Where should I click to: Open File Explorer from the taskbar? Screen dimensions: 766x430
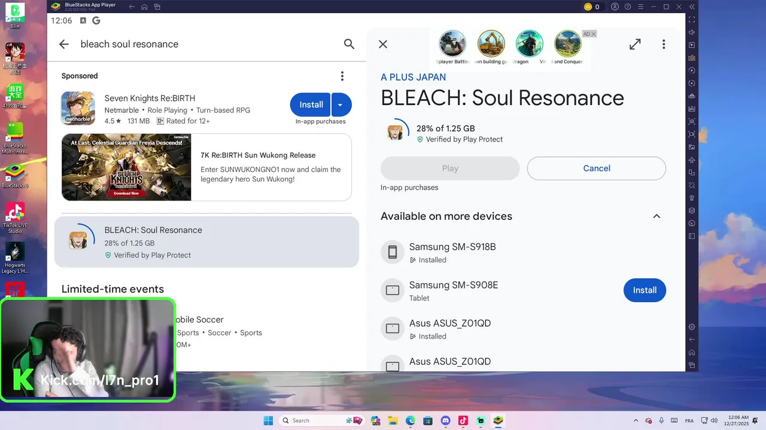[393, 420]
